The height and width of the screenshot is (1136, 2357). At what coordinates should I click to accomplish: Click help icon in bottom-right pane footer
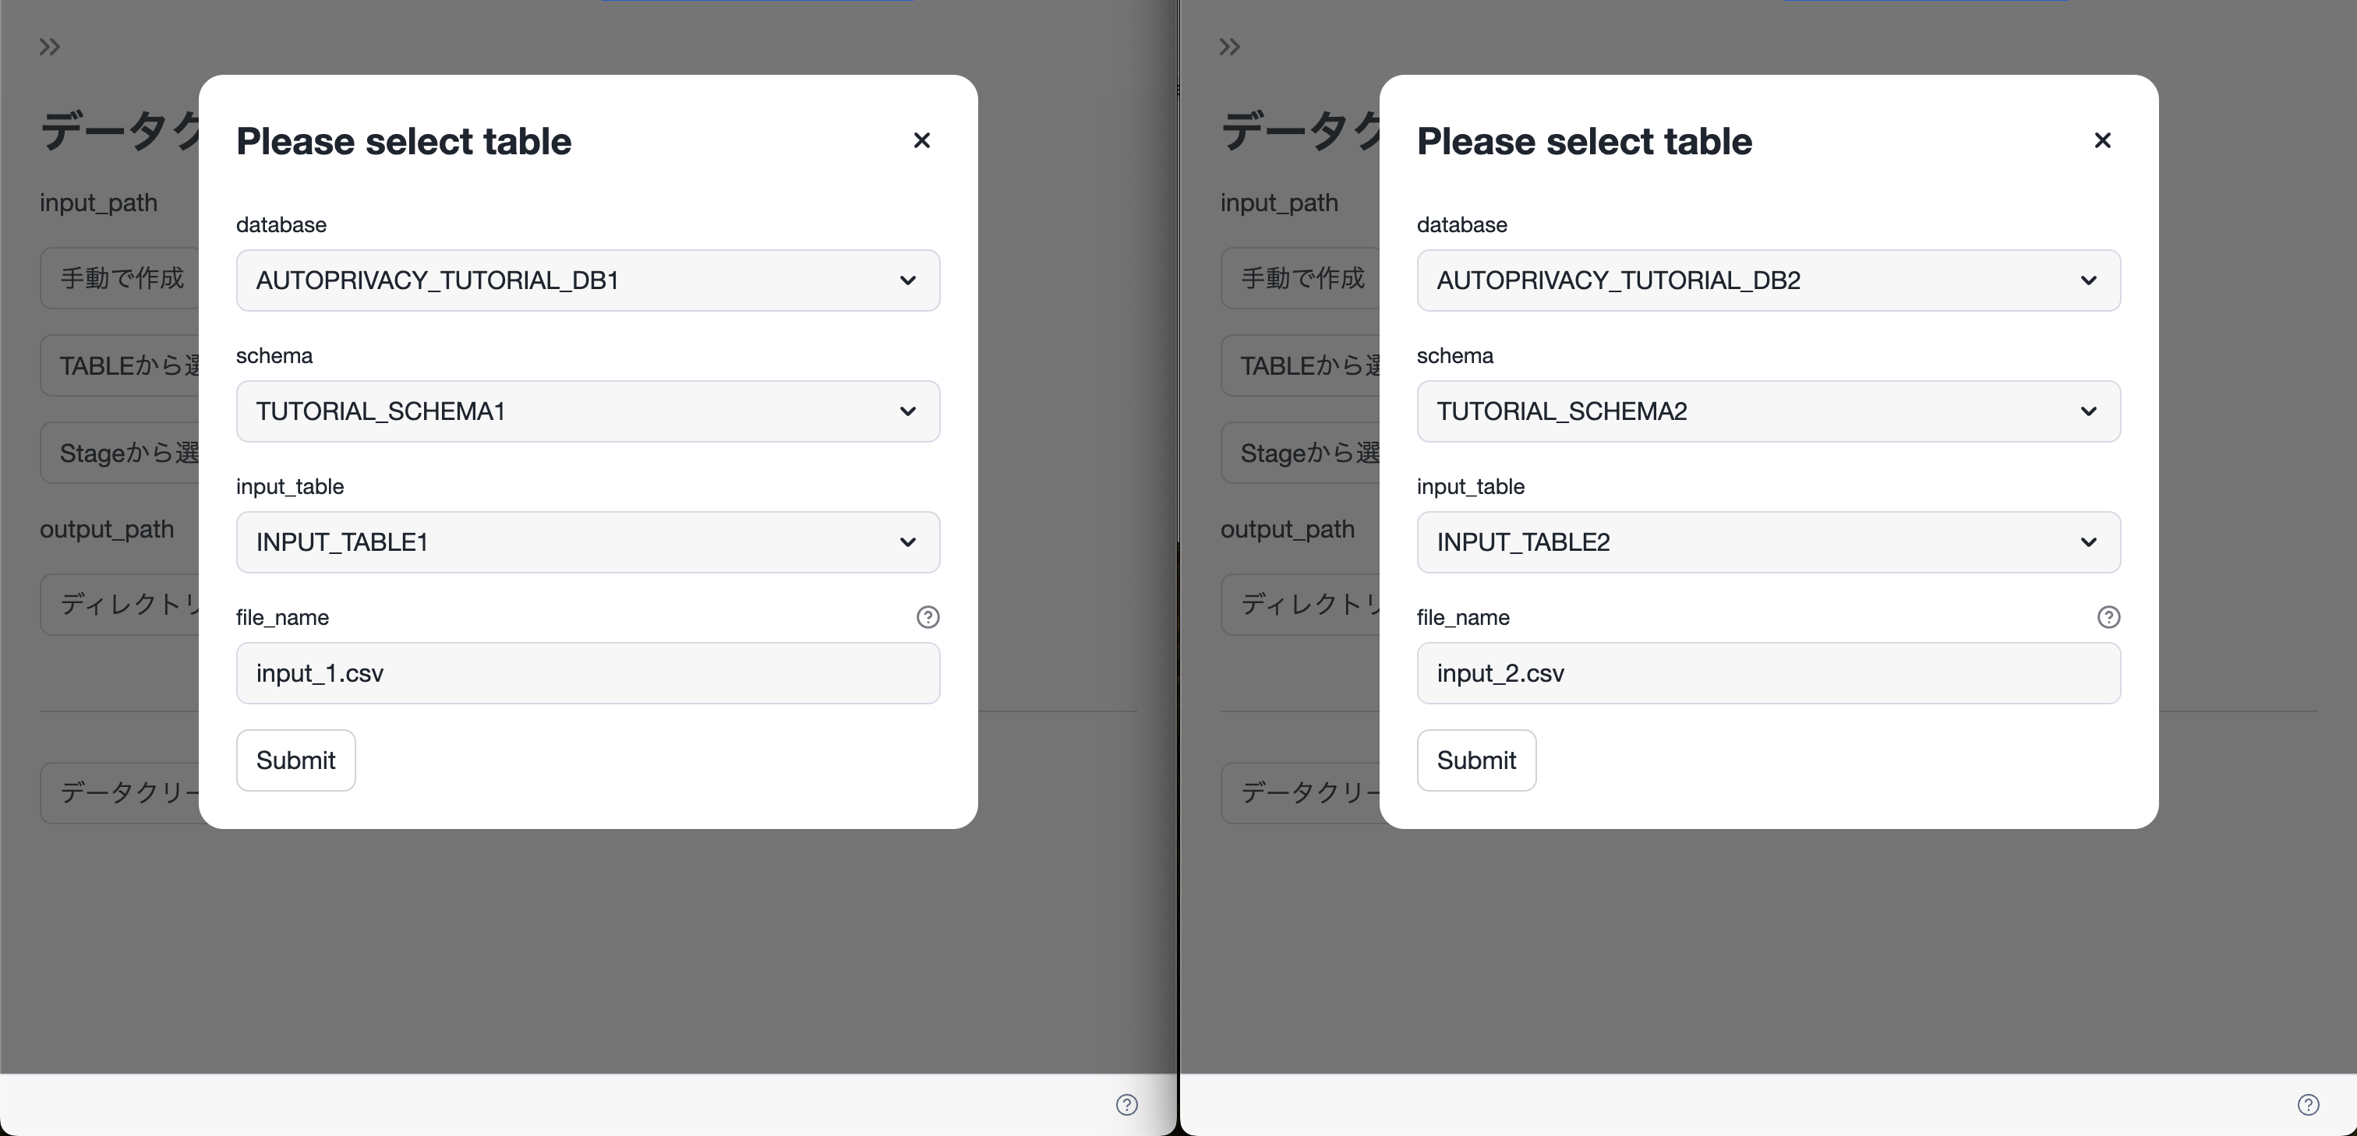click(x=2308, y=1105)
